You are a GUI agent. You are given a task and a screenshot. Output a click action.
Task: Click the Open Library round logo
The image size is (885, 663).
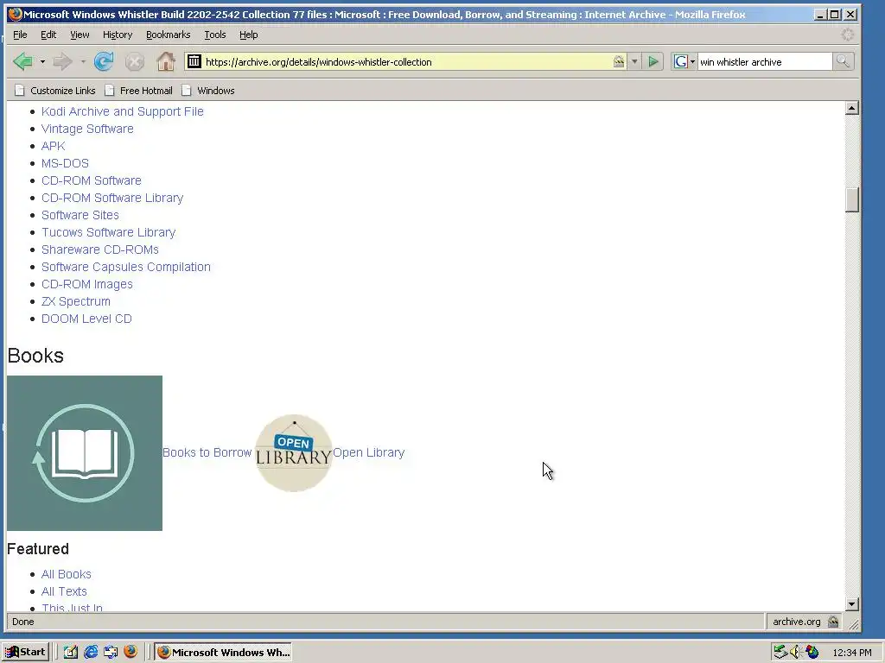[294, 453]
